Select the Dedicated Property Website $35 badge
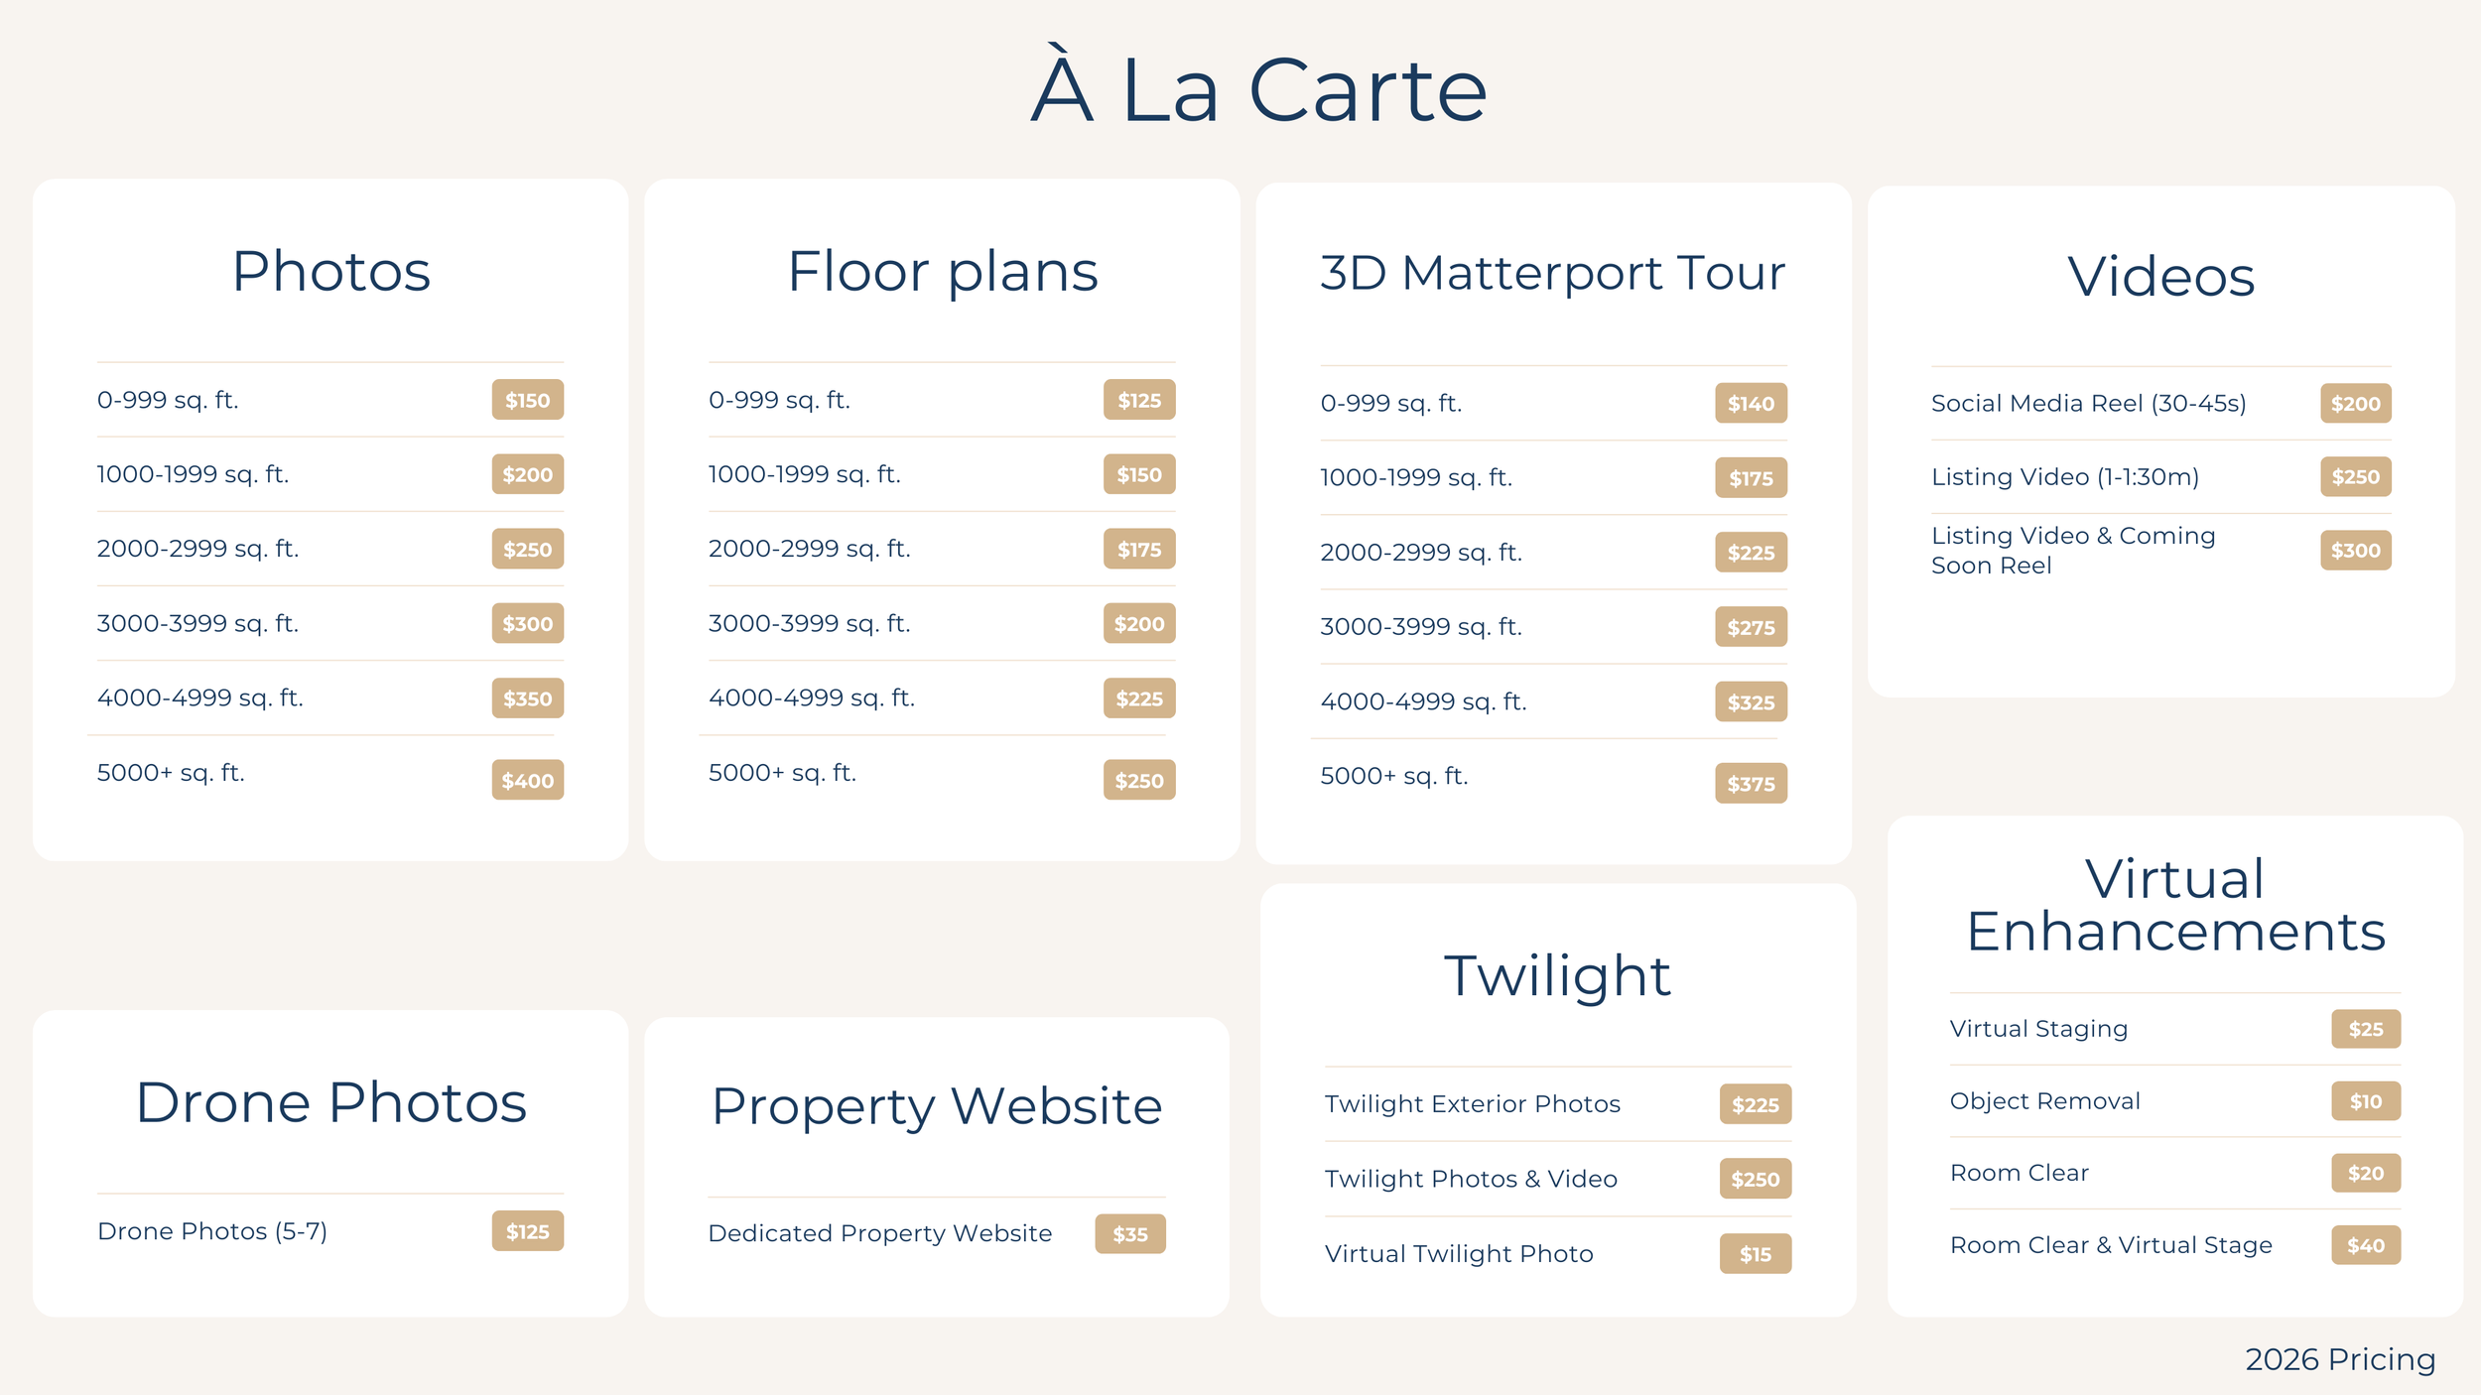 click(x=1129, y=1234)
